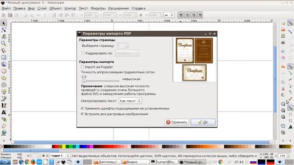The width and height of the screenshot is (294, 165).
Task: Expand the commands bar overflow chevron at bottom
Action: coord(283,141)
